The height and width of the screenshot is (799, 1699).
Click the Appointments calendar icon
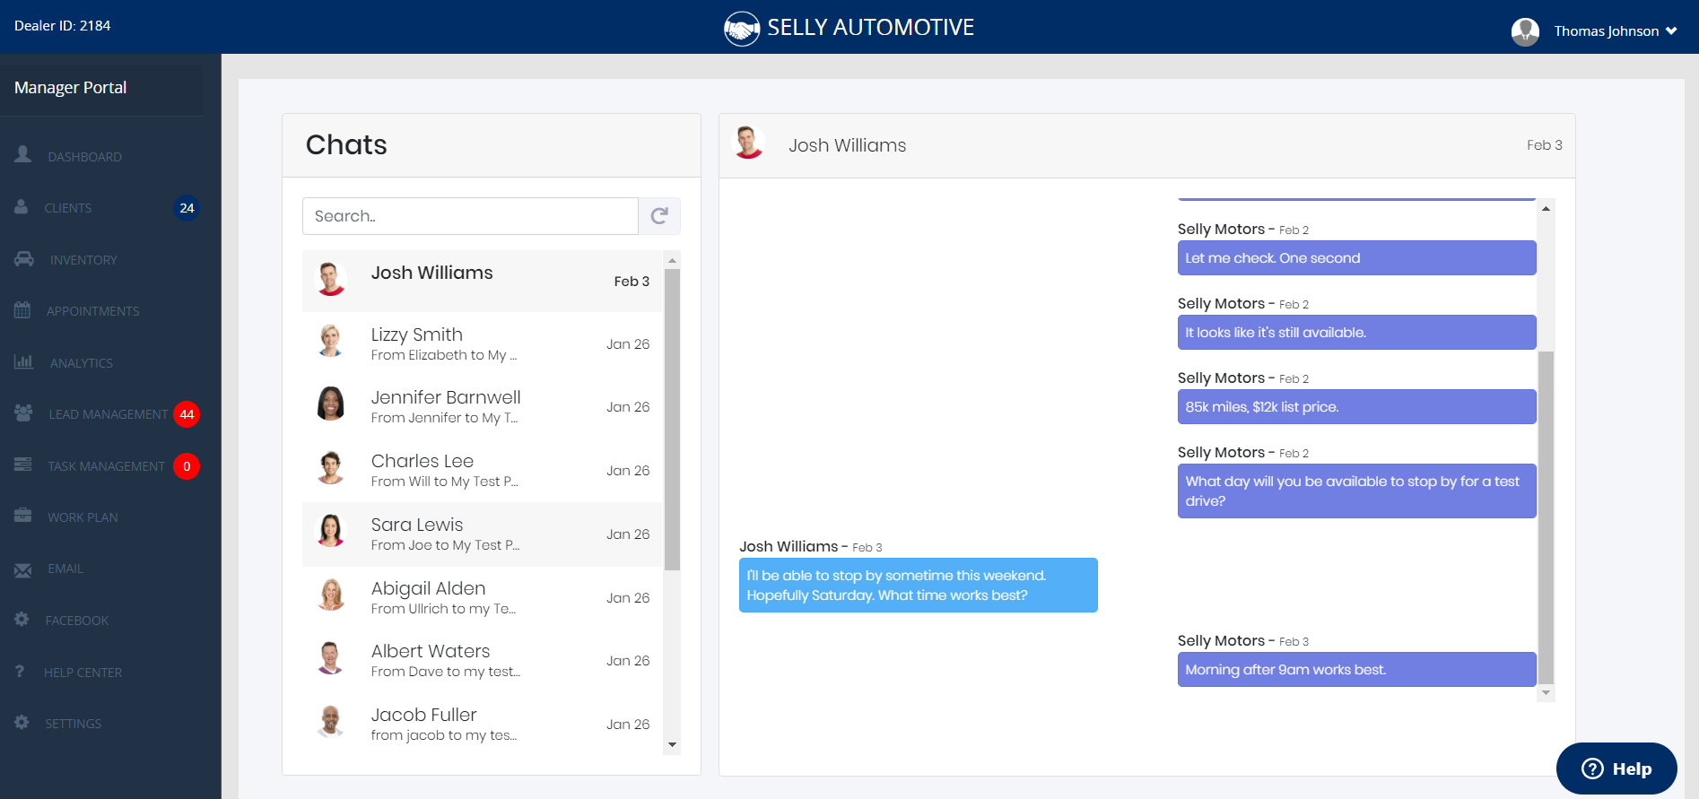pyautogui.click(x=22, y=310)
